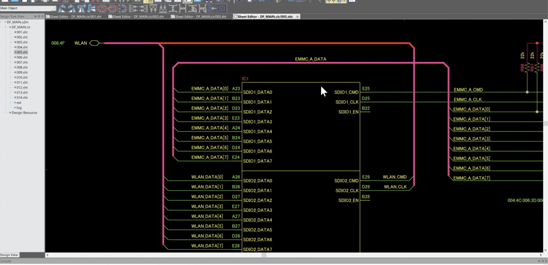Select the IC1 reference designator

pos(245,79)
